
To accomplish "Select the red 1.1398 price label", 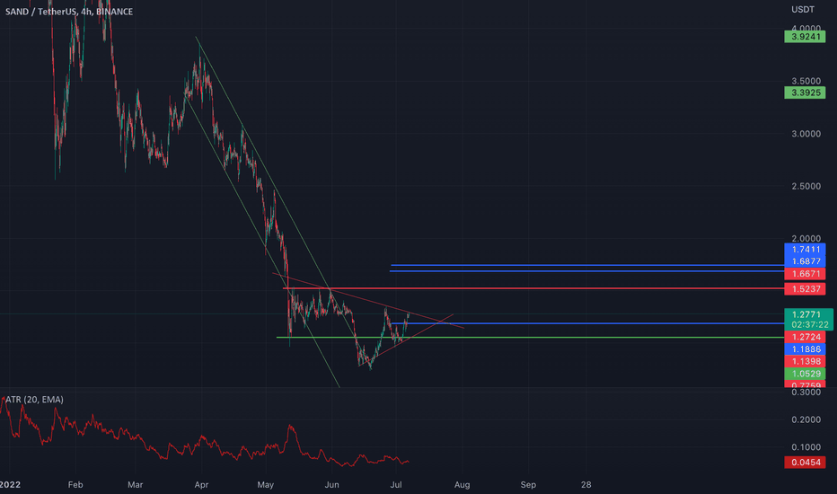I will click(x=805, y=362).
